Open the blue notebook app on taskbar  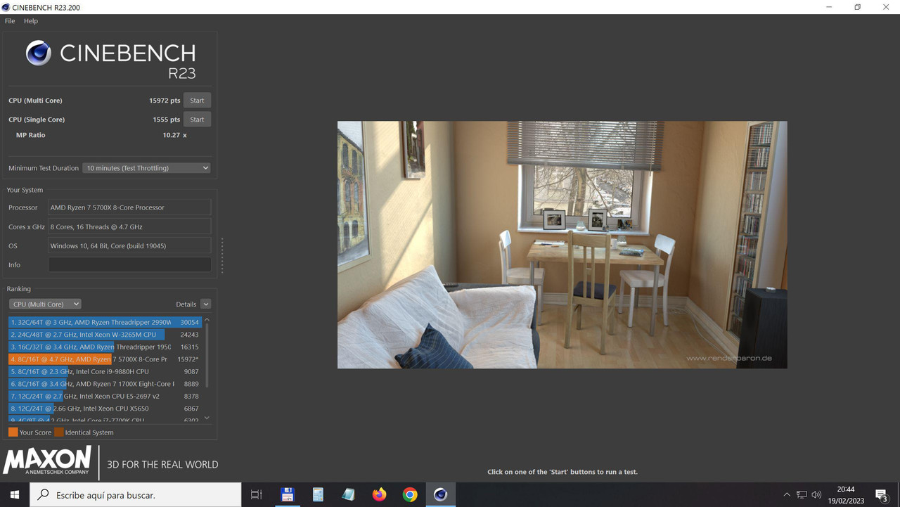(x=349, y=495)
